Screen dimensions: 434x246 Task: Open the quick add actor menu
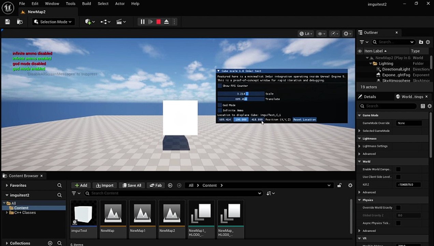[x=90, y=22]
